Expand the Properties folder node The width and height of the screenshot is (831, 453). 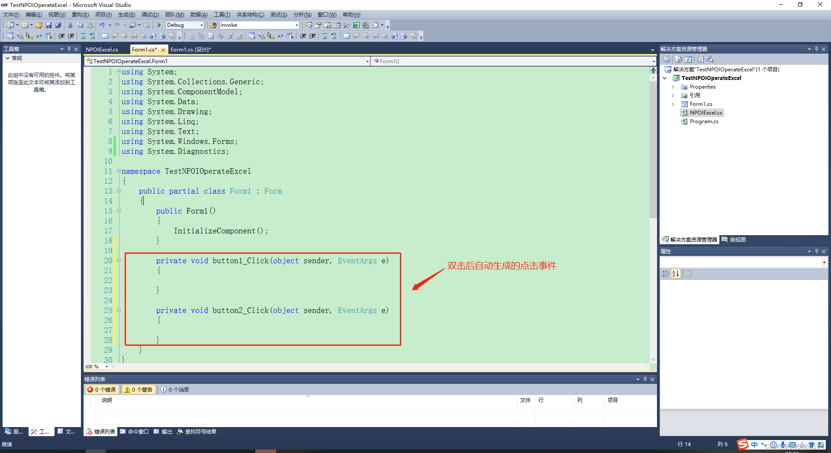point(673,87)
